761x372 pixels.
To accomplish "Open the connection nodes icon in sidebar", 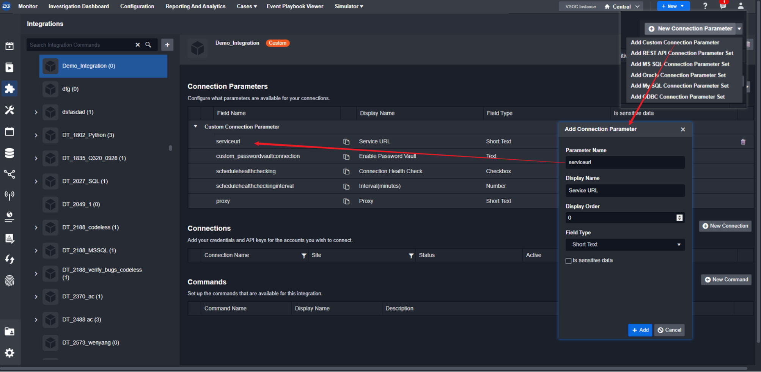I will pos(9,174).
